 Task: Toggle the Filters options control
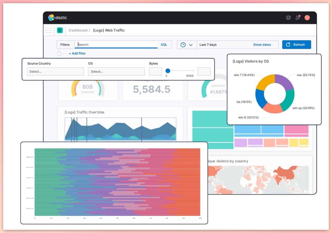[65, 44]
